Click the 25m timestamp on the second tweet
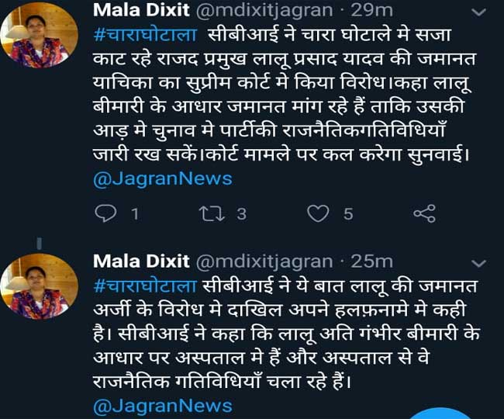The width and height of the screenshot is (504, 419). click(372, 261)
